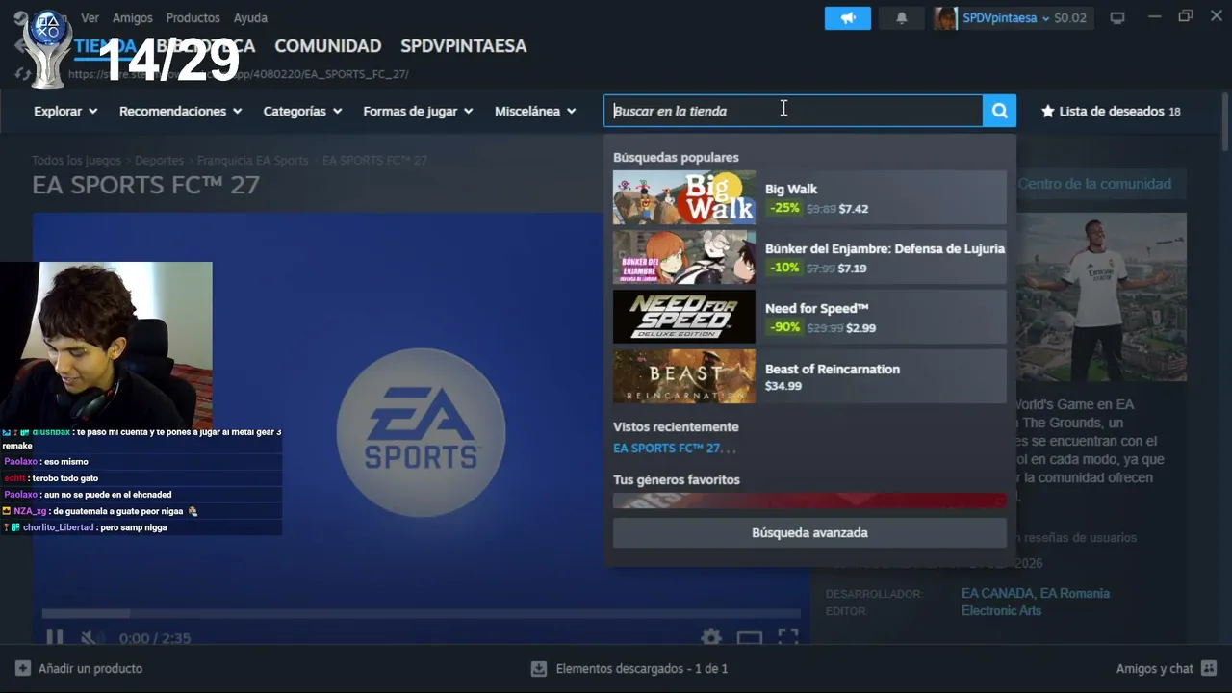Image resolution: width=1232 pixels, height=693 pixels.
Task: Open the EA Romania developer link
Action: 1075,593
